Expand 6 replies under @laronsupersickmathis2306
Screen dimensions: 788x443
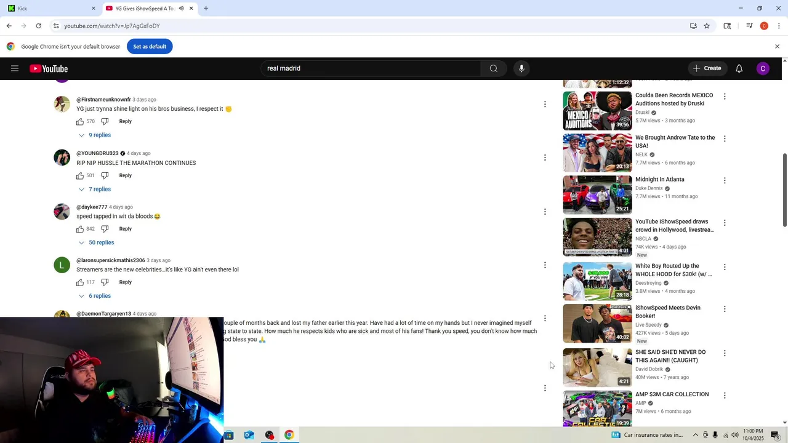[94, 297]
